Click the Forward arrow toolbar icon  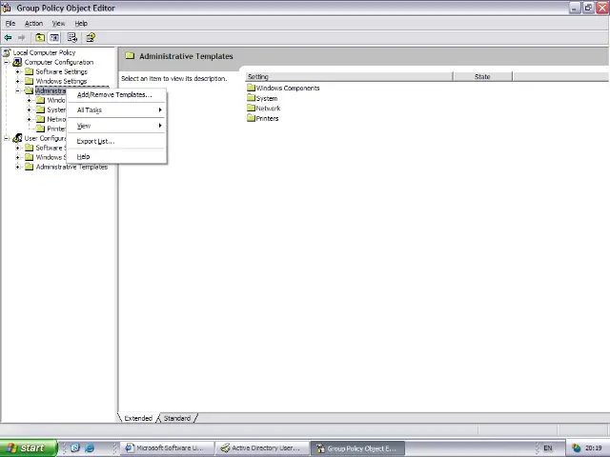21,38
